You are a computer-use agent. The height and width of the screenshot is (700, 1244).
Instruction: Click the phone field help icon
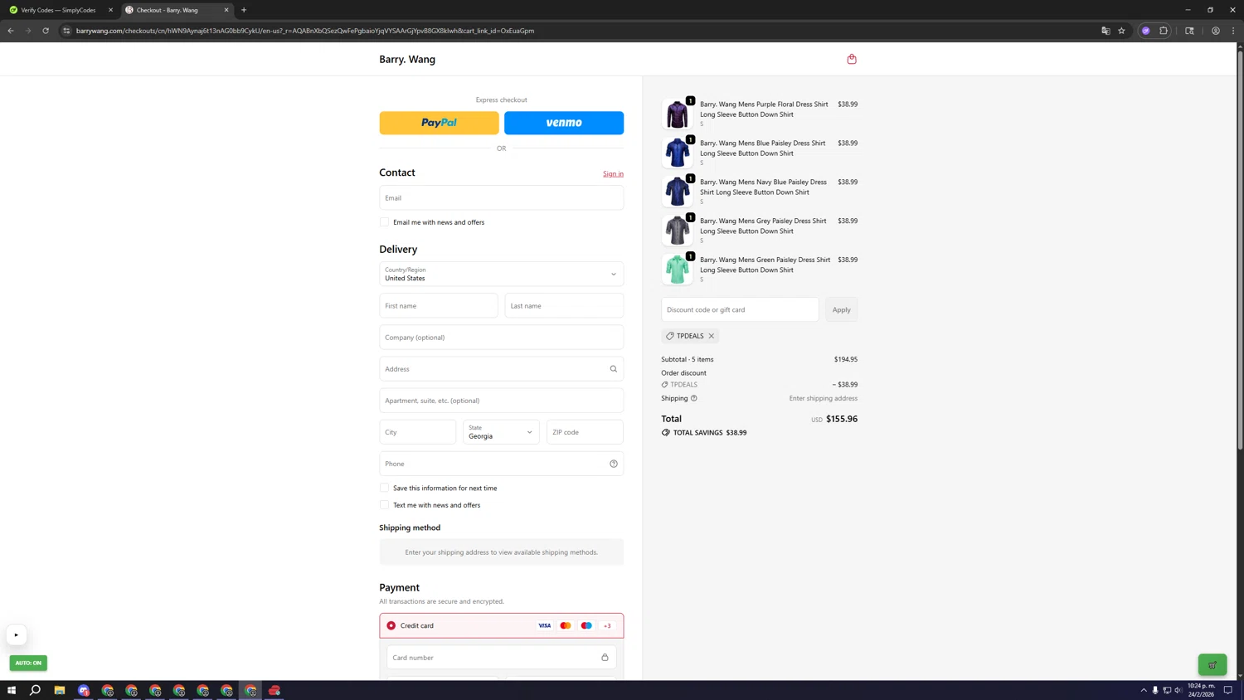(614, 464)
